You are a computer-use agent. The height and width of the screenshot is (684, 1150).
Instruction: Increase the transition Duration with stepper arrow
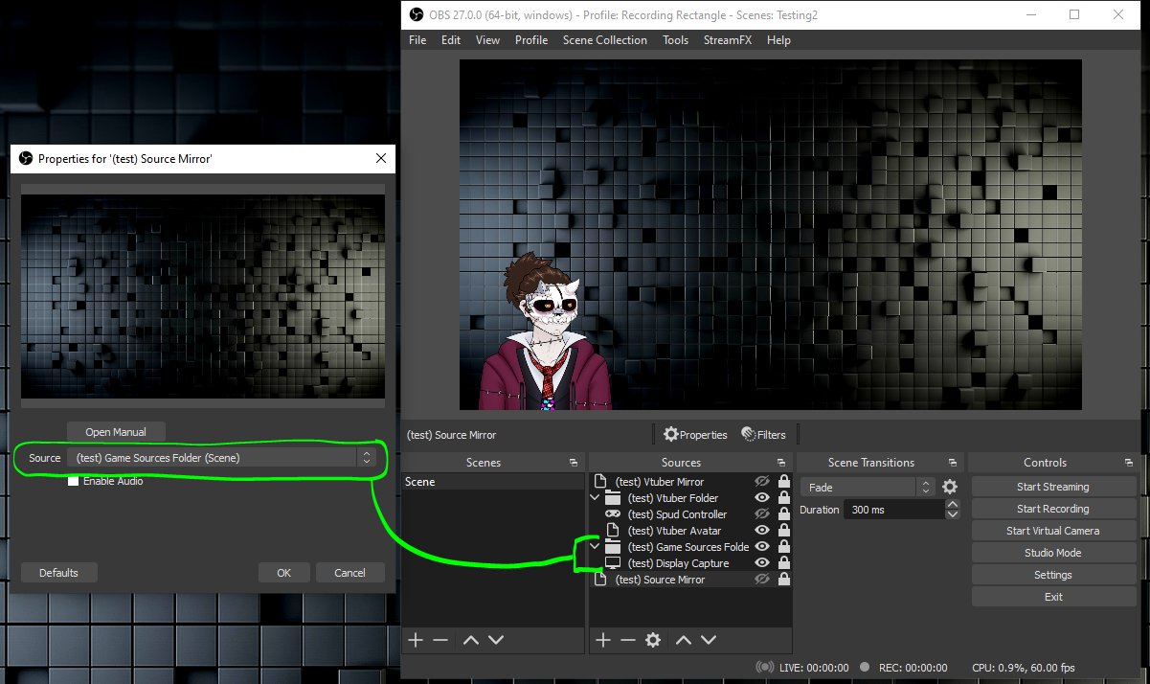coord(952,505)
